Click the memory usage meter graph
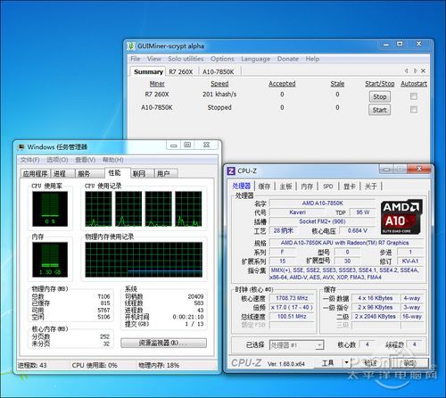The width and height of the screenshot is (446, 398). pyautogui.click(x=50, y=260)
